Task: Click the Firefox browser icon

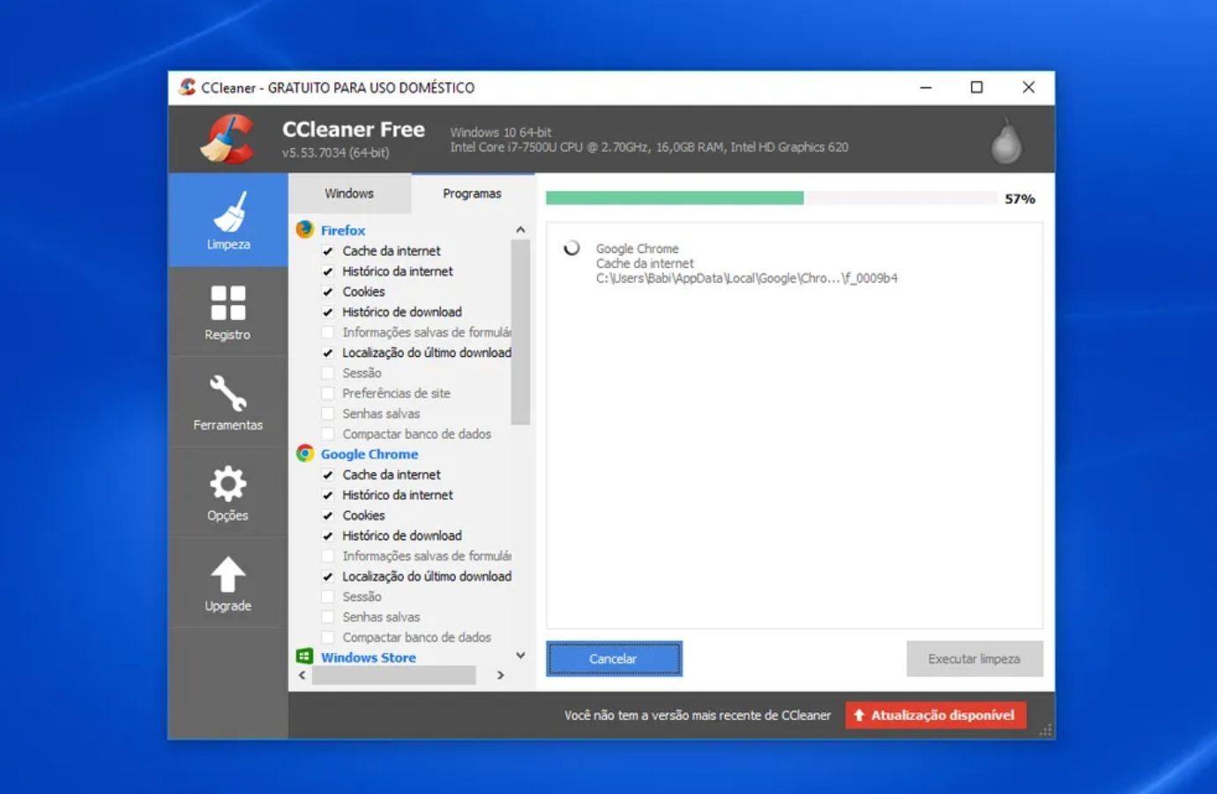Action: (305, 229)
